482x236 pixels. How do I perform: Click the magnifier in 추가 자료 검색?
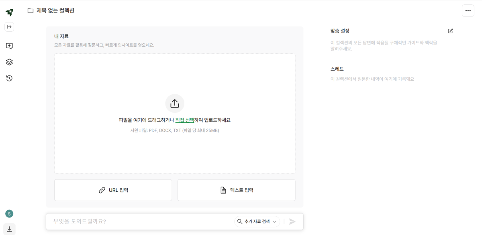click(x=239, y=221)
